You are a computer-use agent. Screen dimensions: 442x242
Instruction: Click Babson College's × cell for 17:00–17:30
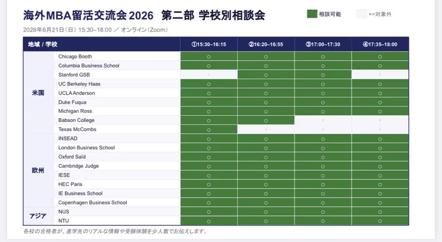pos(323,121)
